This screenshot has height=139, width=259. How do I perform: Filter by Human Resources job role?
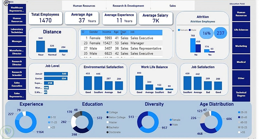[x=17, y=20]
